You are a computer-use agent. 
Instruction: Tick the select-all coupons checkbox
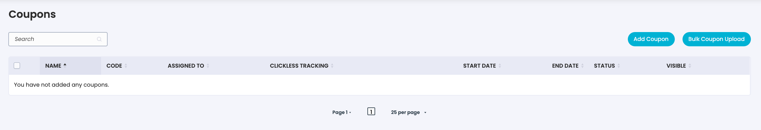pyautogui.click(x=17, y=66)
